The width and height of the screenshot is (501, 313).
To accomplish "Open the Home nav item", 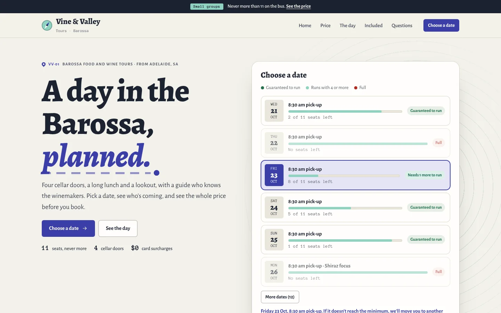I will point(305,25).
